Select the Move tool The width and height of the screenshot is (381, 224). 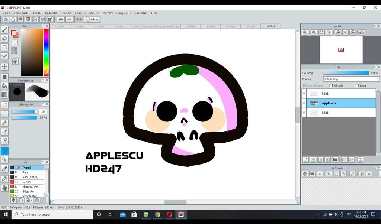pyautogui.click(x=5, y=66)
